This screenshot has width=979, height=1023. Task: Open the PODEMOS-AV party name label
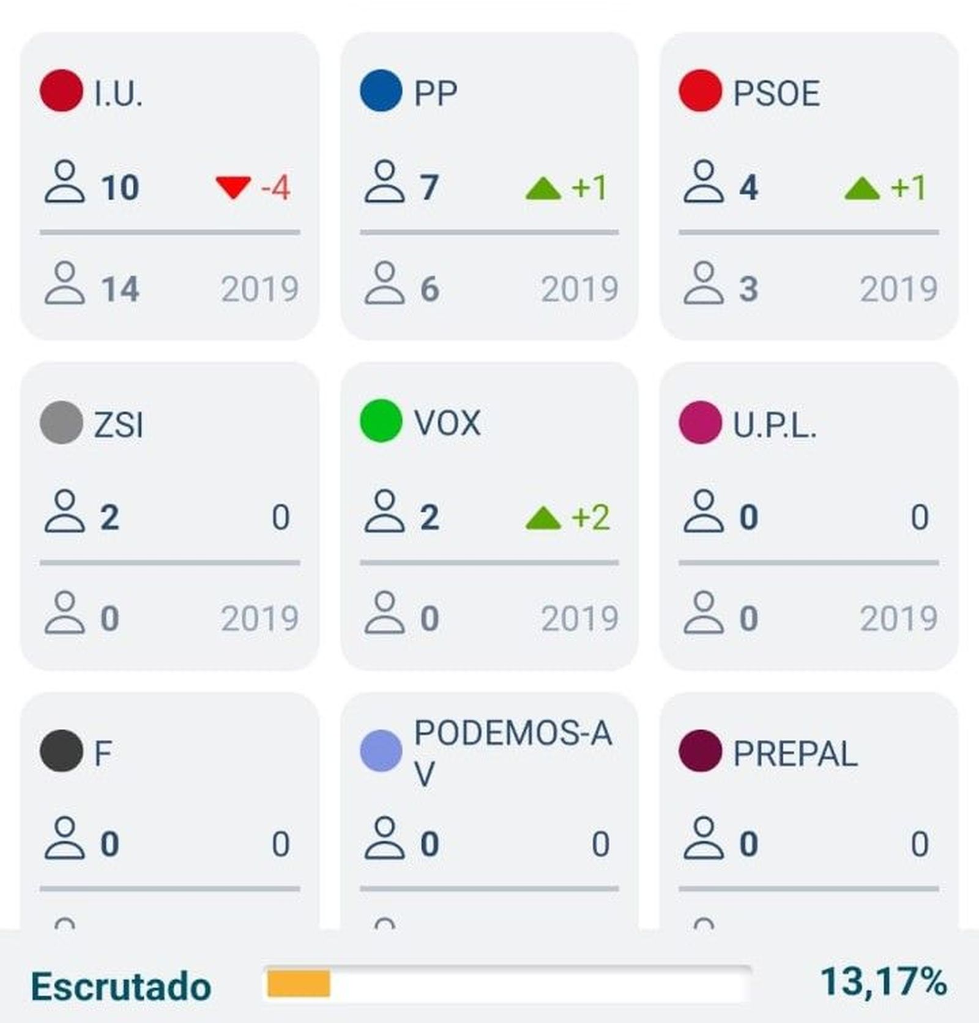tap(513, 753)
